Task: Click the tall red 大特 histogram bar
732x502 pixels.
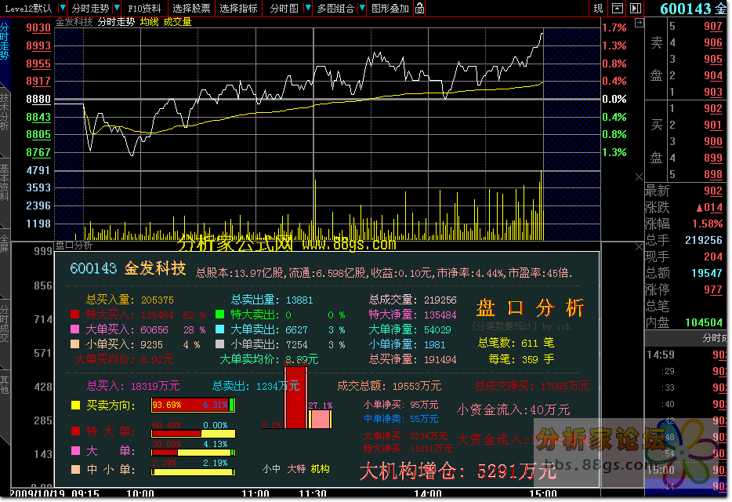Action: (296, 398)
